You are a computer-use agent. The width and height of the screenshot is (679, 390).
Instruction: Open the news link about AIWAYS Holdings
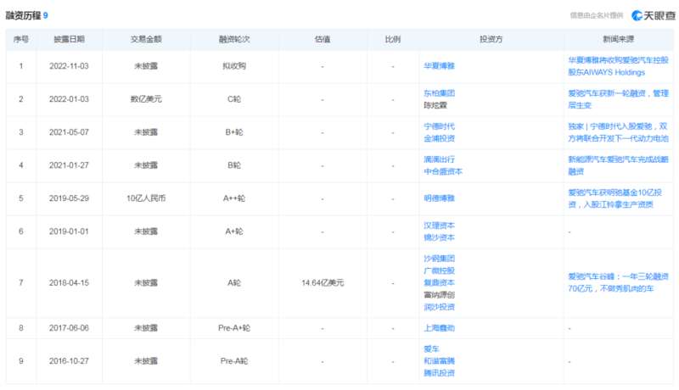click(618, 66)
